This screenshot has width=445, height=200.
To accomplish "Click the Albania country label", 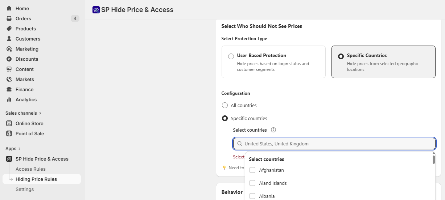I will (267, 196).
